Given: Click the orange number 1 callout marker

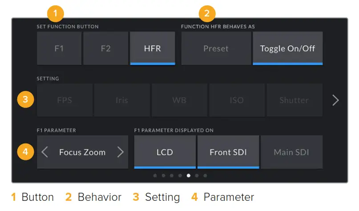Looking at the screenshot, I should click(x=55, y=13).
